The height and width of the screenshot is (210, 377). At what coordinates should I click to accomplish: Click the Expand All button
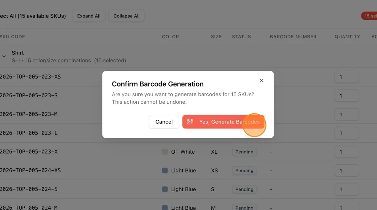coord(89,16)
